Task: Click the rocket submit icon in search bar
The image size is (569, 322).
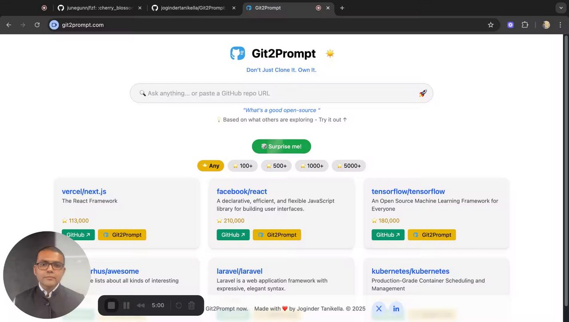Action: click(423, 93)
